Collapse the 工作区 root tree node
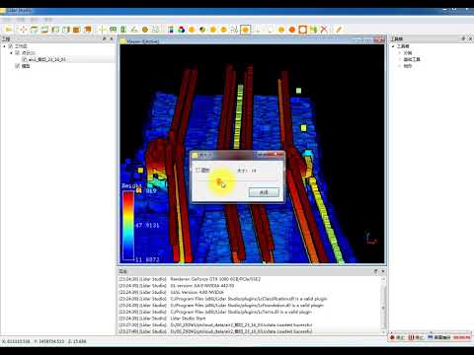The image size is (474, 355). click(x=5, y=46)
